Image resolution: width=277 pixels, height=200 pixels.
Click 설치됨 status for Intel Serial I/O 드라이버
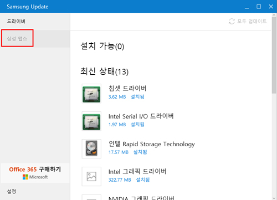(137, 125)
